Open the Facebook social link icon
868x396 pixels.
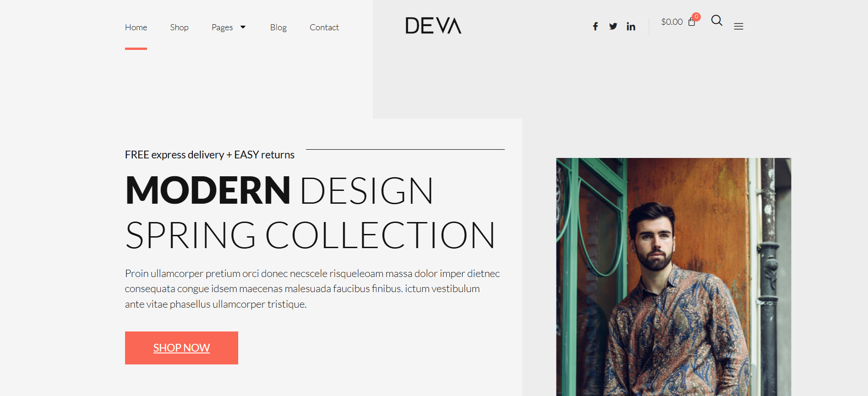pyautogui.click(x=595, y=27)
